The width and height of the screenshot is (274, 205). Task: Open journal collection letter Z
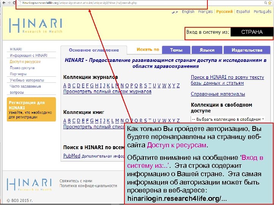click(x=178, y=85)
